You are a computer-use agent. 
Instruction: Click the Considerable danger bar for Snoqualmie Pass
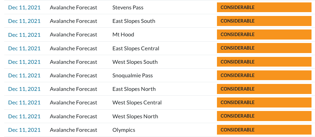click(264, 75)
